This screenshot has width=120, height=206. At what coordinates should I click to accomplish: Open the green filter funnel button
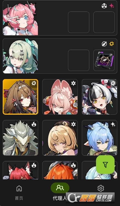(105, 164)
